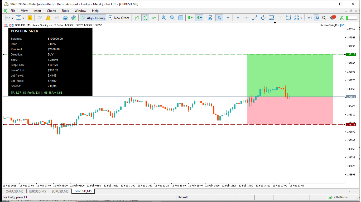Select the red stop loss line tag 1.36179
The image size is (361, 202).
pyautogui.click(x=351, y=124)
